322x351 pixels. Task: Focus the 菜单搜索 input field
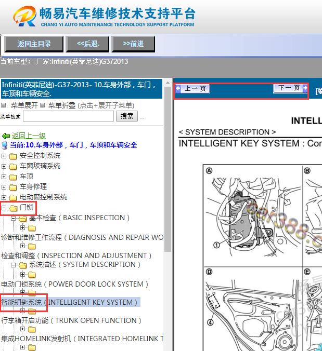(x=68, y=116)
